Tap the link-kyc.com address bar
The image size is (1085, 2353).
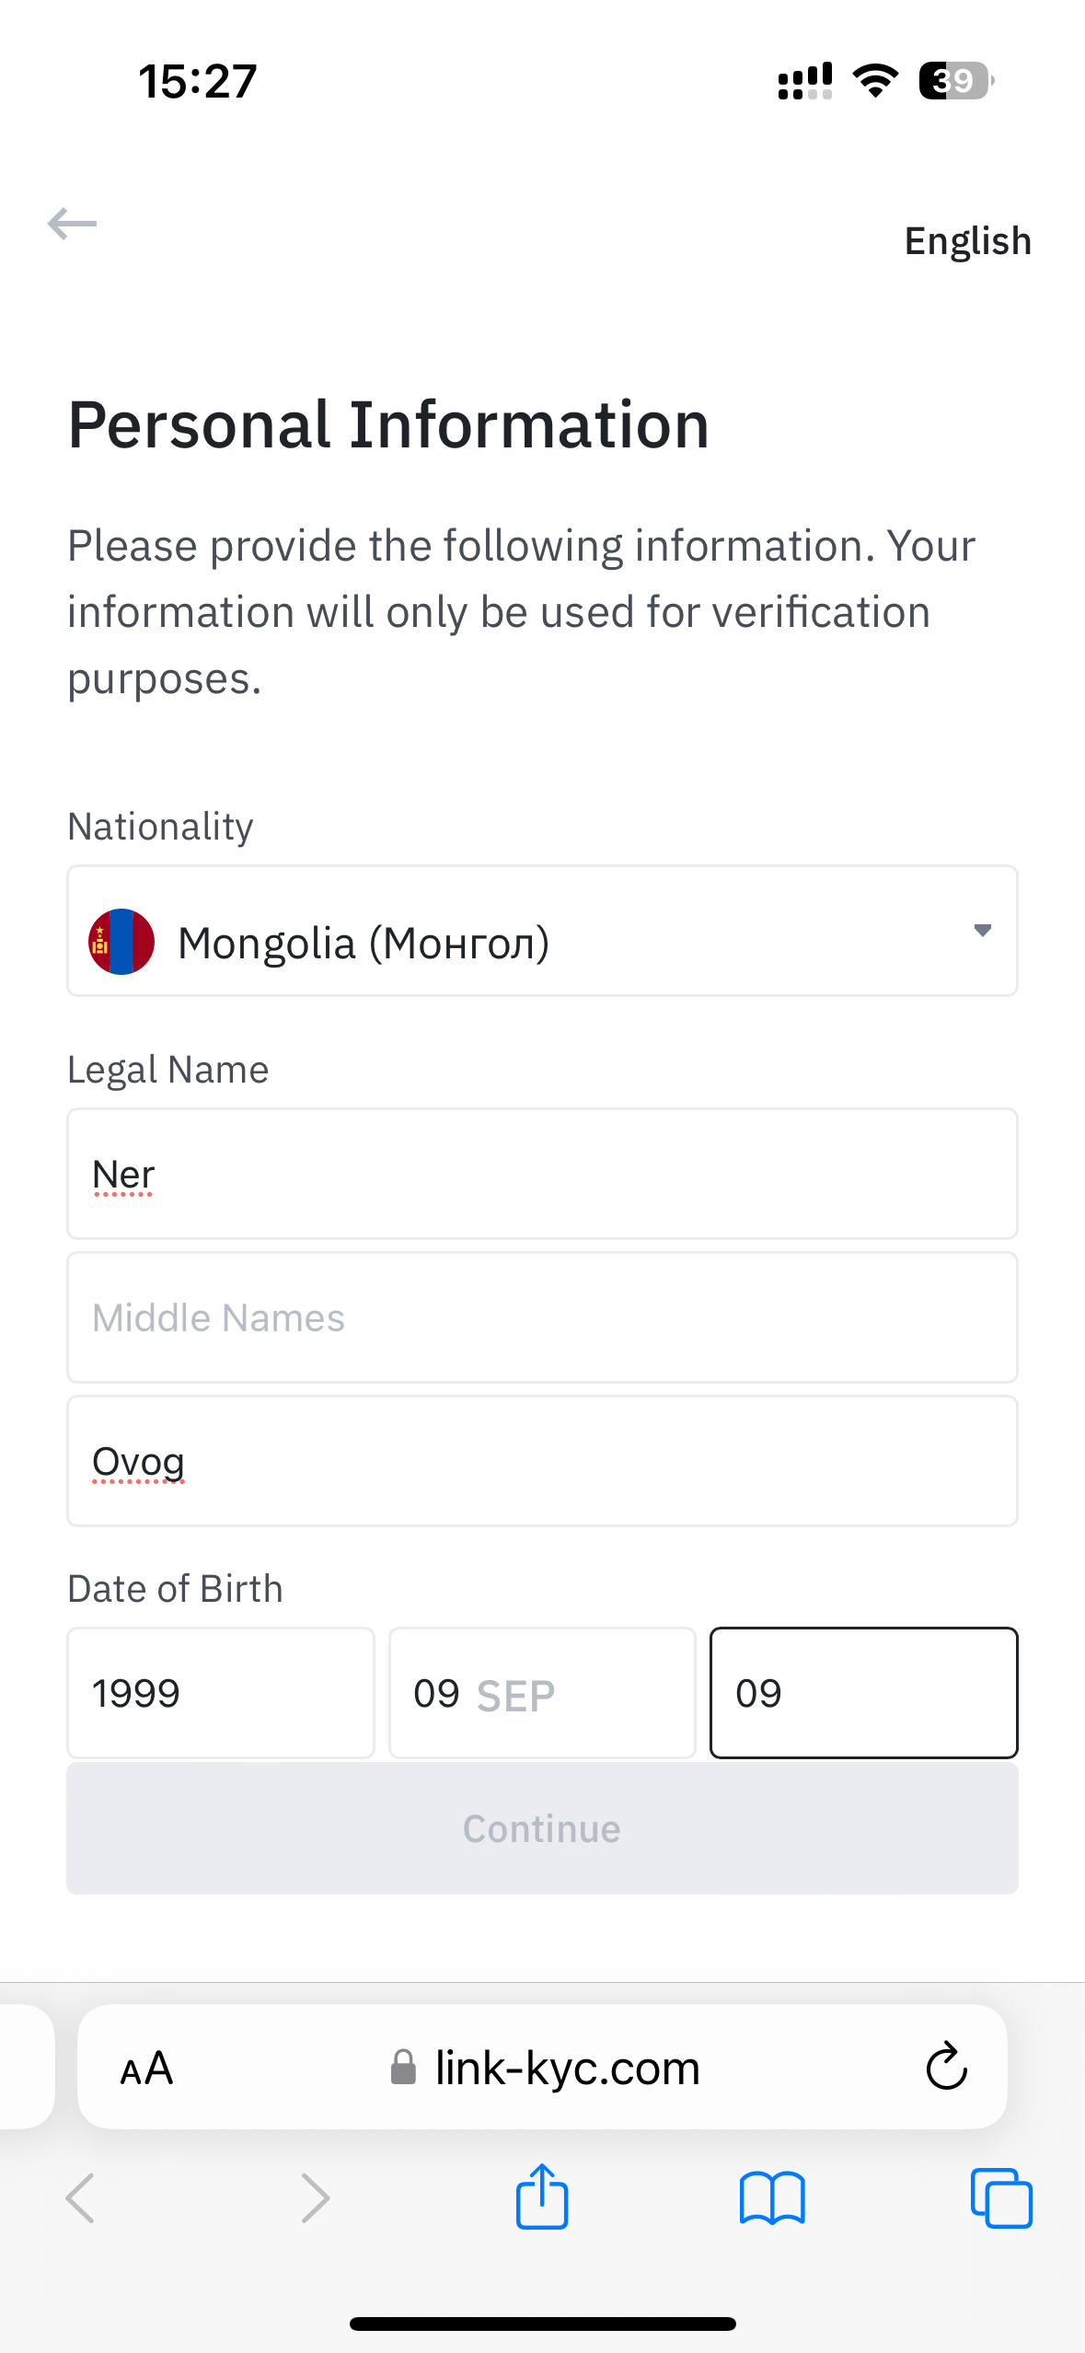tap(543, 2069)
